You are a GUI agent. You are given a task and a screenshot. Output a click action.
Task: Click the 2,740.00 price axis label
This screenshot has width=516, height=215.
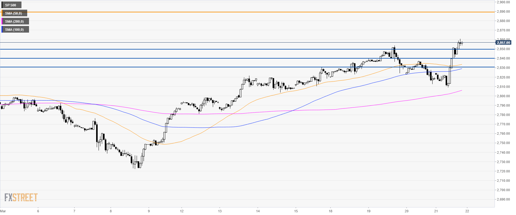click(503, 152)
